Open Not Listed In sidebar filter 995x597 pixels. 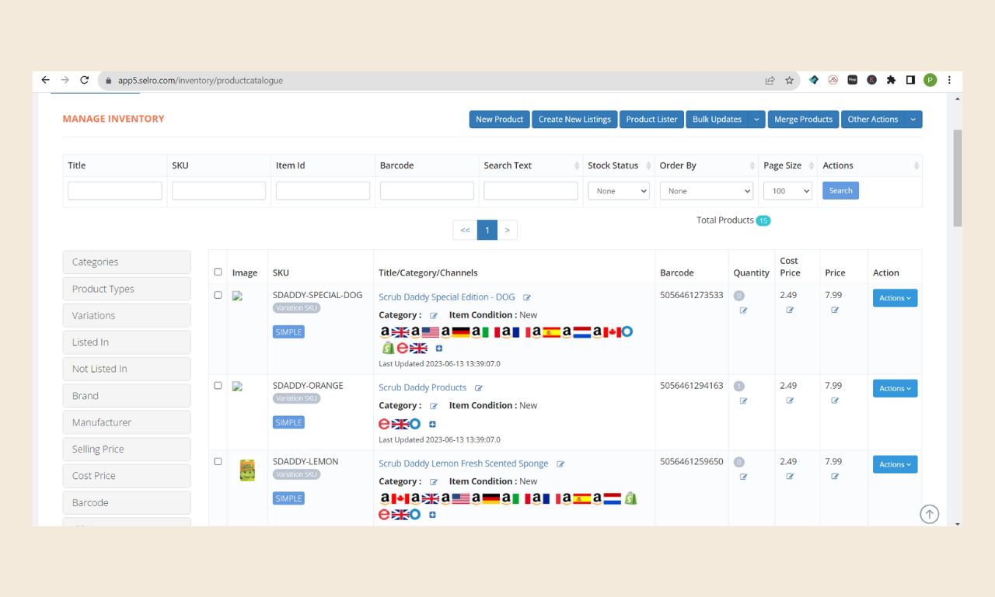tap(127, 369)
